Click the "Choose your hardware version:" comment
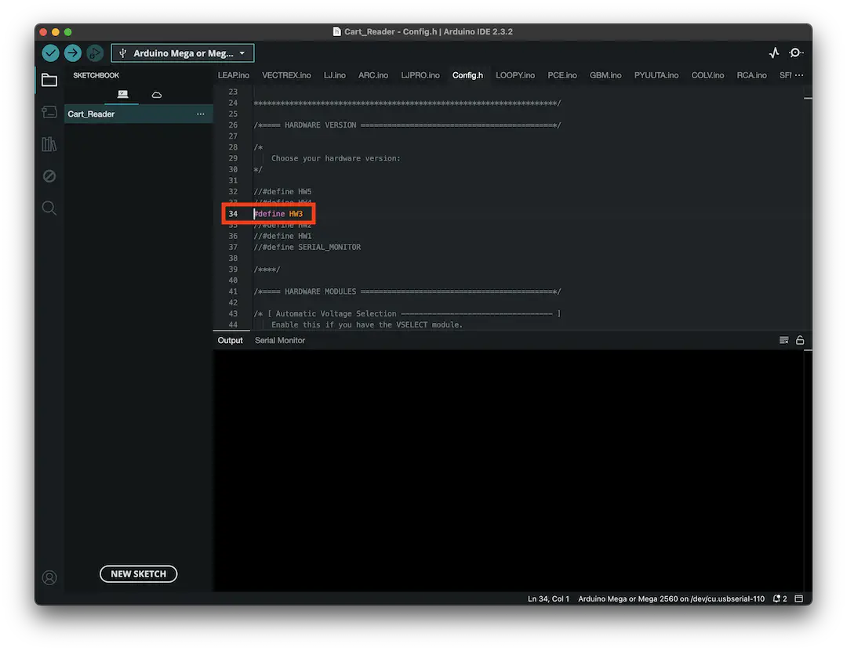The width and height of the screenshot is (847, 651). pyautogui.click(x=336, y=158)
